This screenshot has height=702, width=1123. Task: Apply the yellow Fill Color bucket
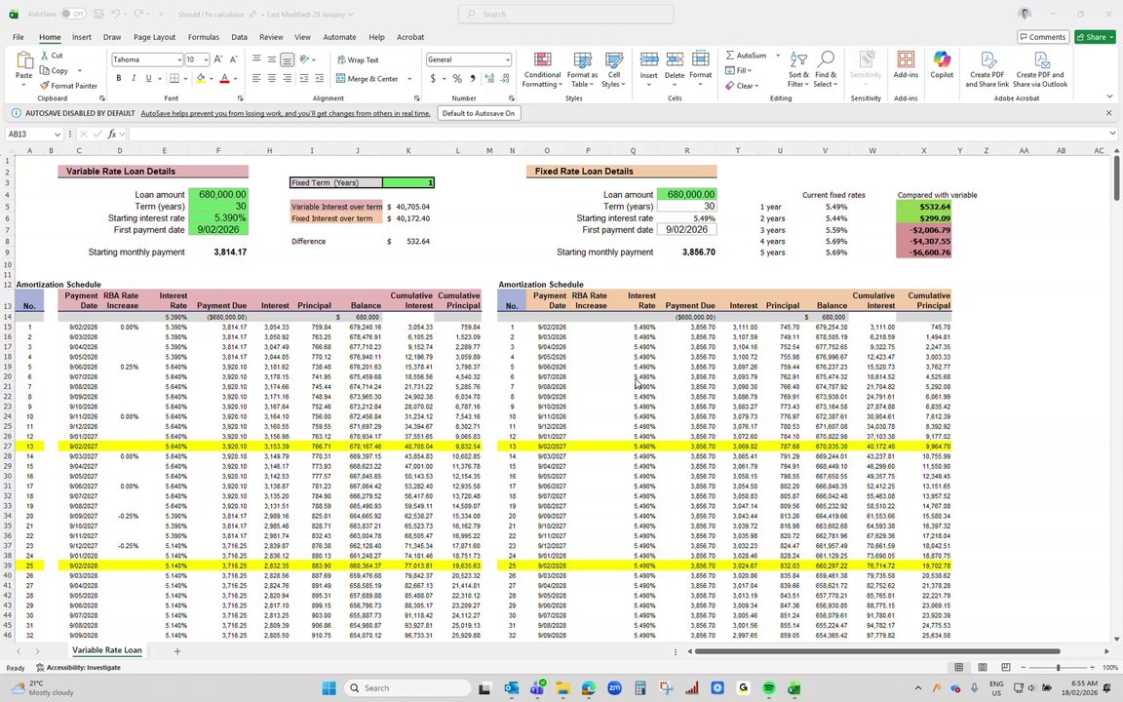point(201,78)
